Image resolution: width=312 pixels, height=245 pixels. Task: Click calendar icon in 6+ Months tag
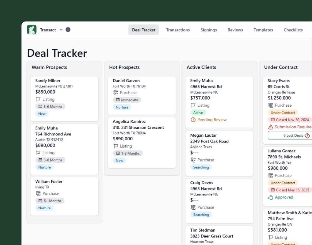[x=40, y=201]
